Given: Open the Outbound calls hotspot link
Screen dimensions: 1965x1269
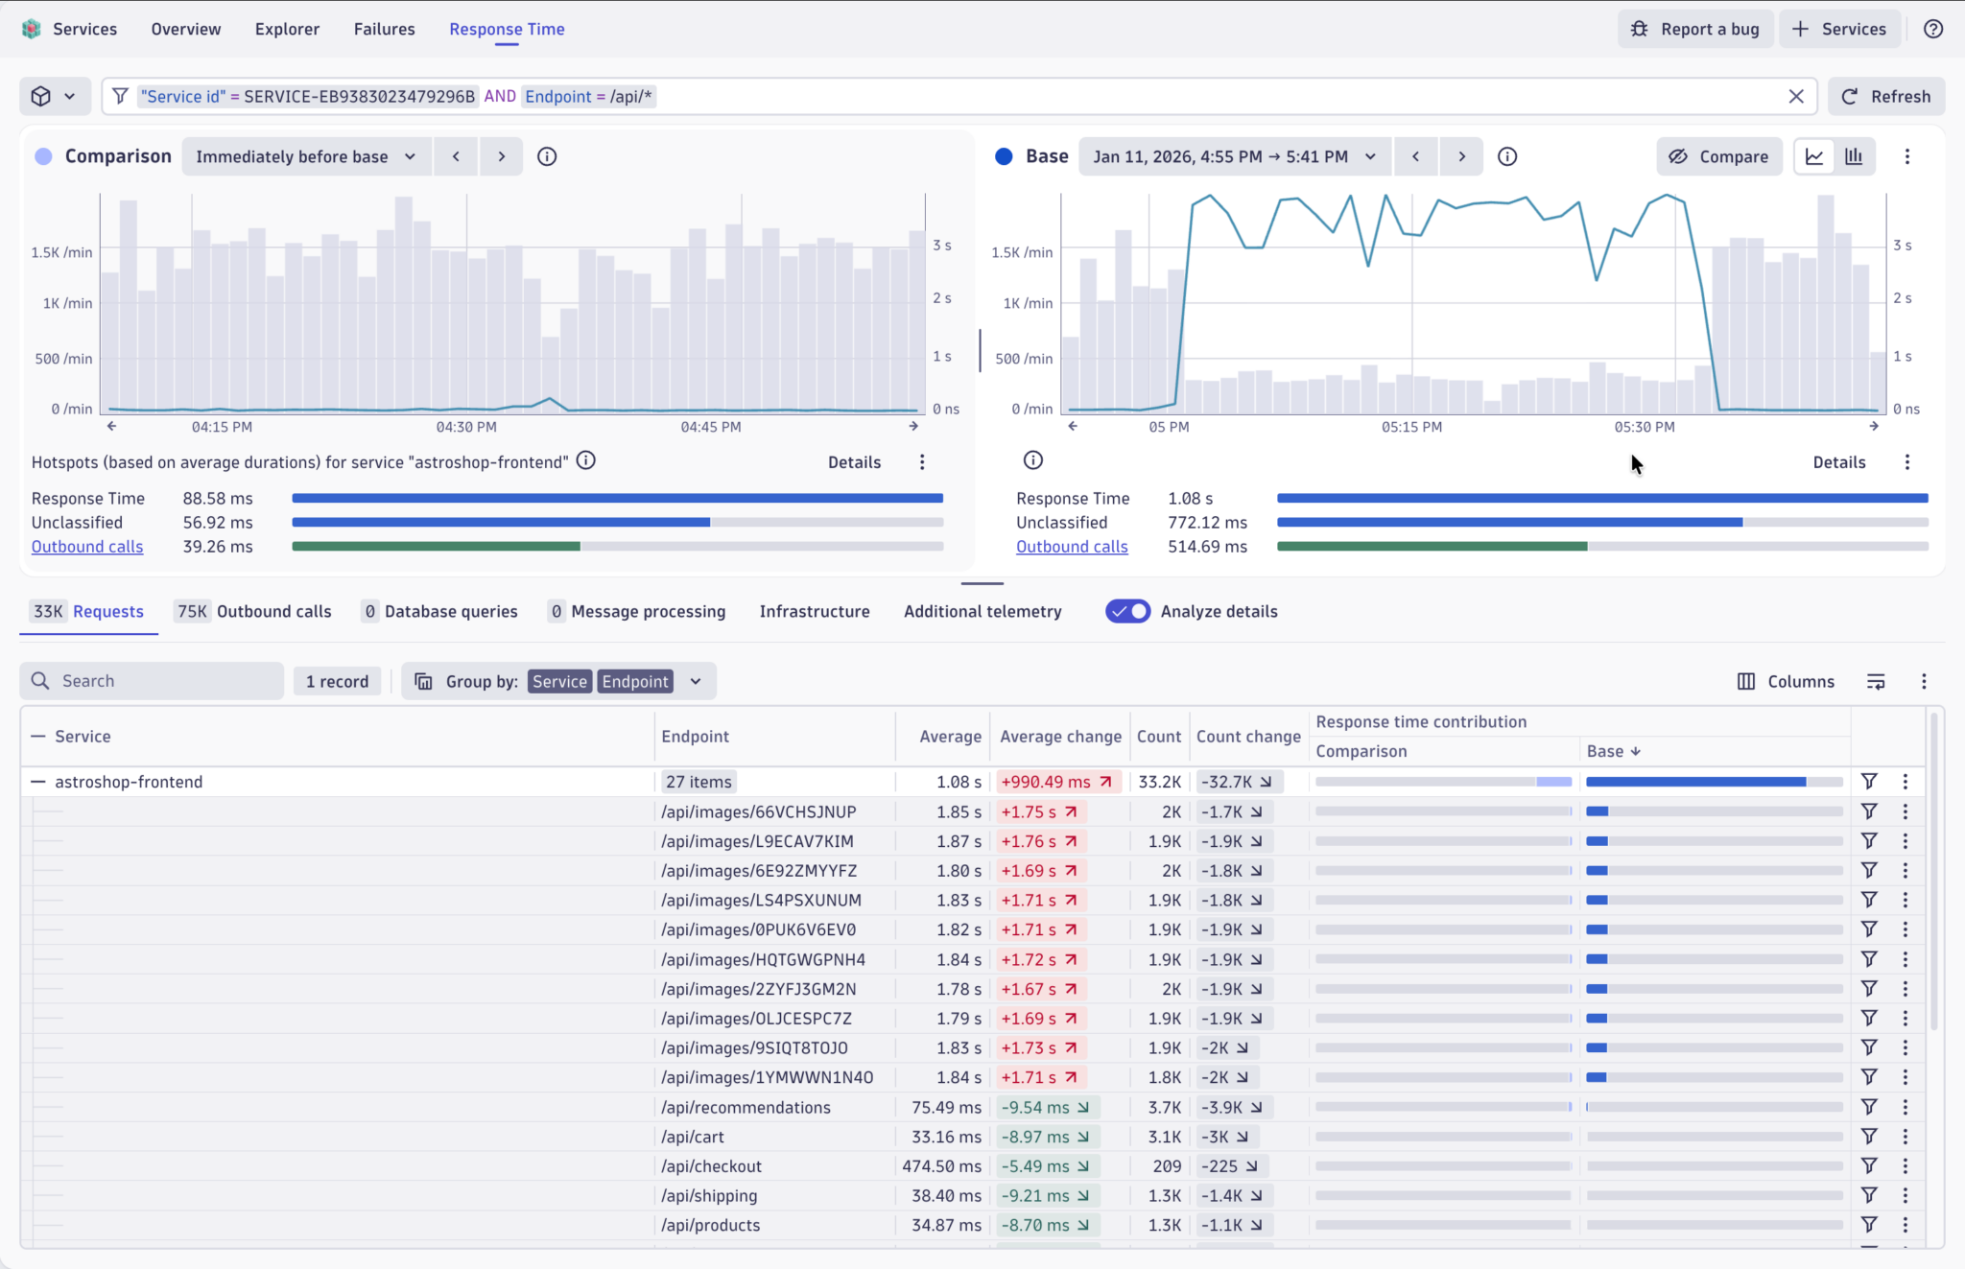Looking at the screenshot, I should tap(87, 547).
